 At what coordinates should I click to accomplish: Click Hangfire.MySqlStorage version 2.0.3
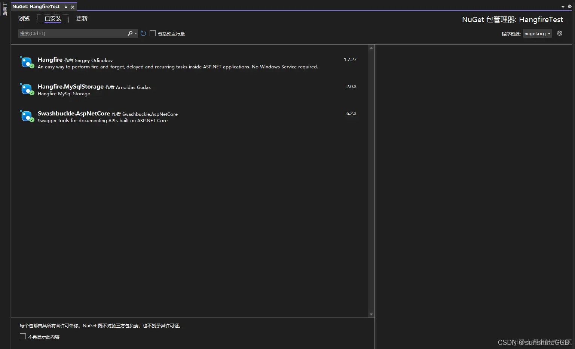pos(351,87)
